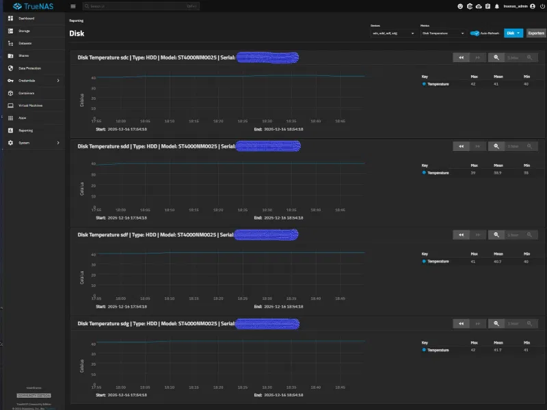Open the Metrics dropdown showing Disk Temperature
547x410 pixels.
click(x=443, y=33)
